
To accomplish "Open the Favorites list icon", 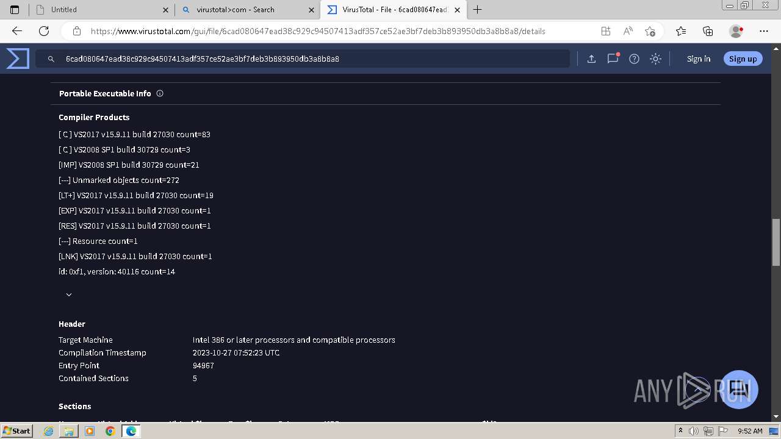I will click(681, 31).
